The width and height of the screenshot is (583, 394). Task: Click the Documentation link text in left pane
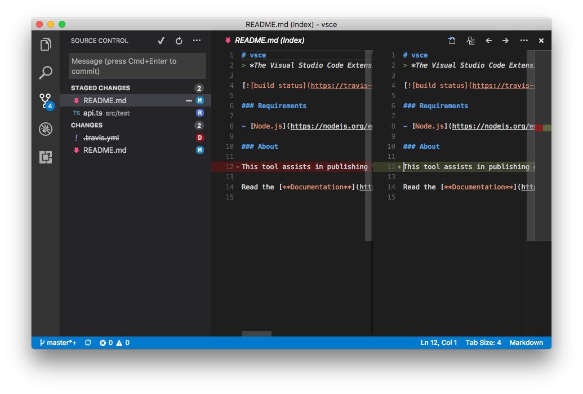[317, 187]
